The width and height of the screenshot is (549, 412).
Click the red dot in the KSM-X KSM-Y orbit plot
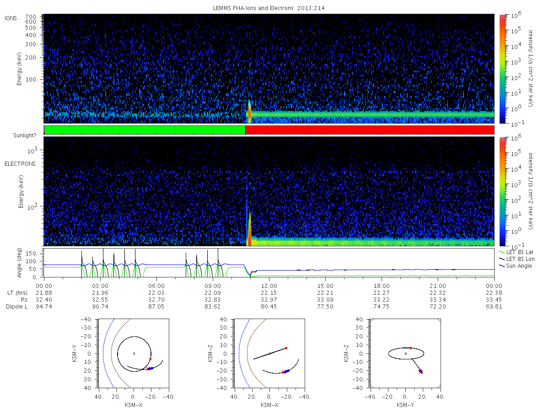click(x=150, y=358)
